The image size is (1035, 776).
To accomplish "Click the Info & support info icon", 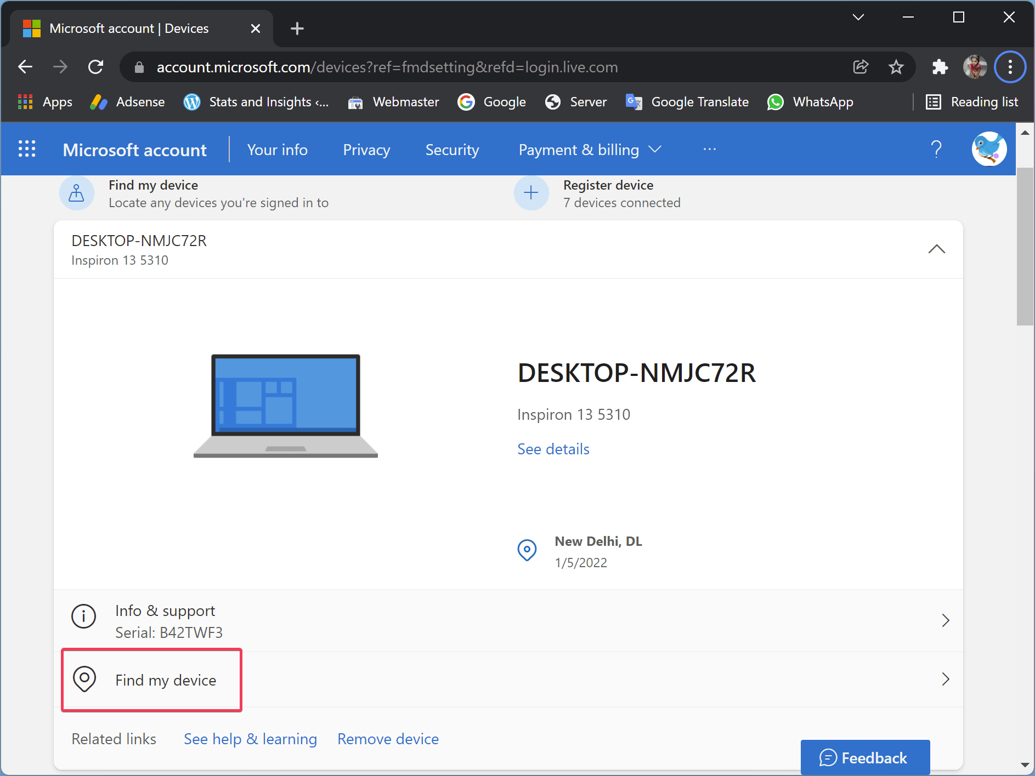I will point(83,617).
